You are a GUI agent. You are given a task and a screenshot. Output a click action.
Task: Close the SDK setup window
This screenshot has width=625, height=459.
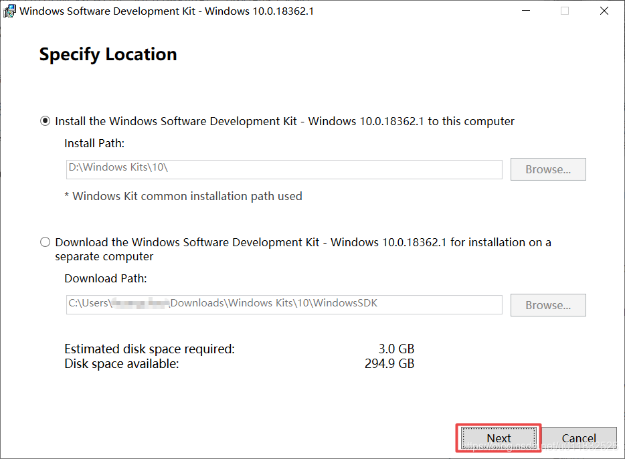tap(604, 11)
